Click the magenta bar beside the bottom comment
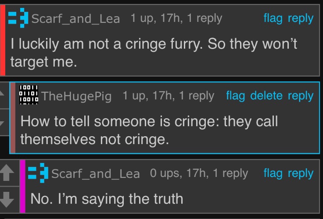The height and width of the screenshot is (219, 323). (22, 186)
